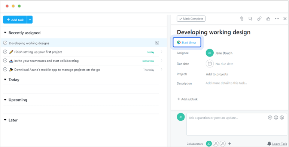Mark Developing working designs complete in list
This screenshot has width=289, height=147.
pyautogui.click(x=5, y=43)
